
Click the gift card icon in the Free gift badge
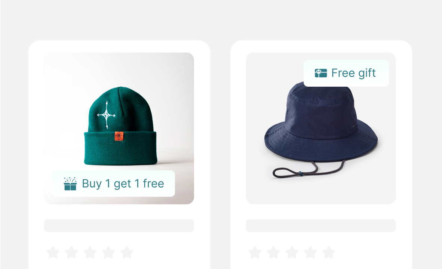point(321,73)
